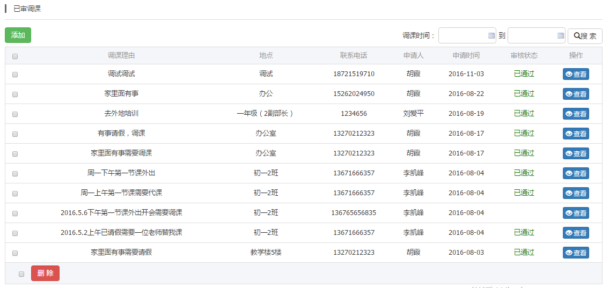
Task: View the 周一下午第一节课外出 record
Action: [x=575, y=173]
